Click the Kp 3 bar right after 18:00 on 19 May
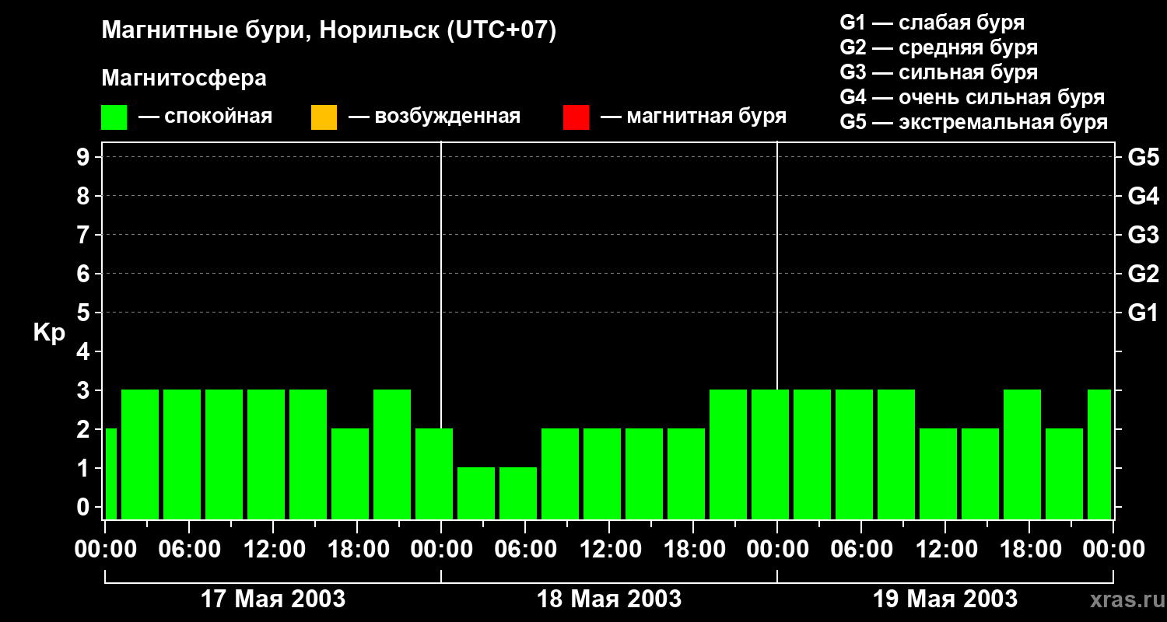Image resolution: width=1167 pixels, height=622 pixels. [1022, 454]
